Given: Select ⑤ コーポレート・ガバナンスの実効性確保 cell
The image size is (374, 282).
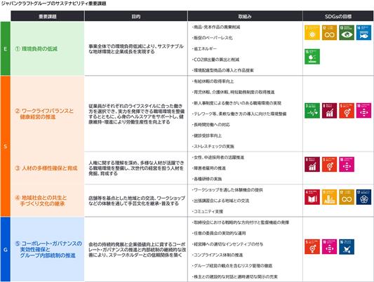Looking at the screenshot, I should [48, 250].
